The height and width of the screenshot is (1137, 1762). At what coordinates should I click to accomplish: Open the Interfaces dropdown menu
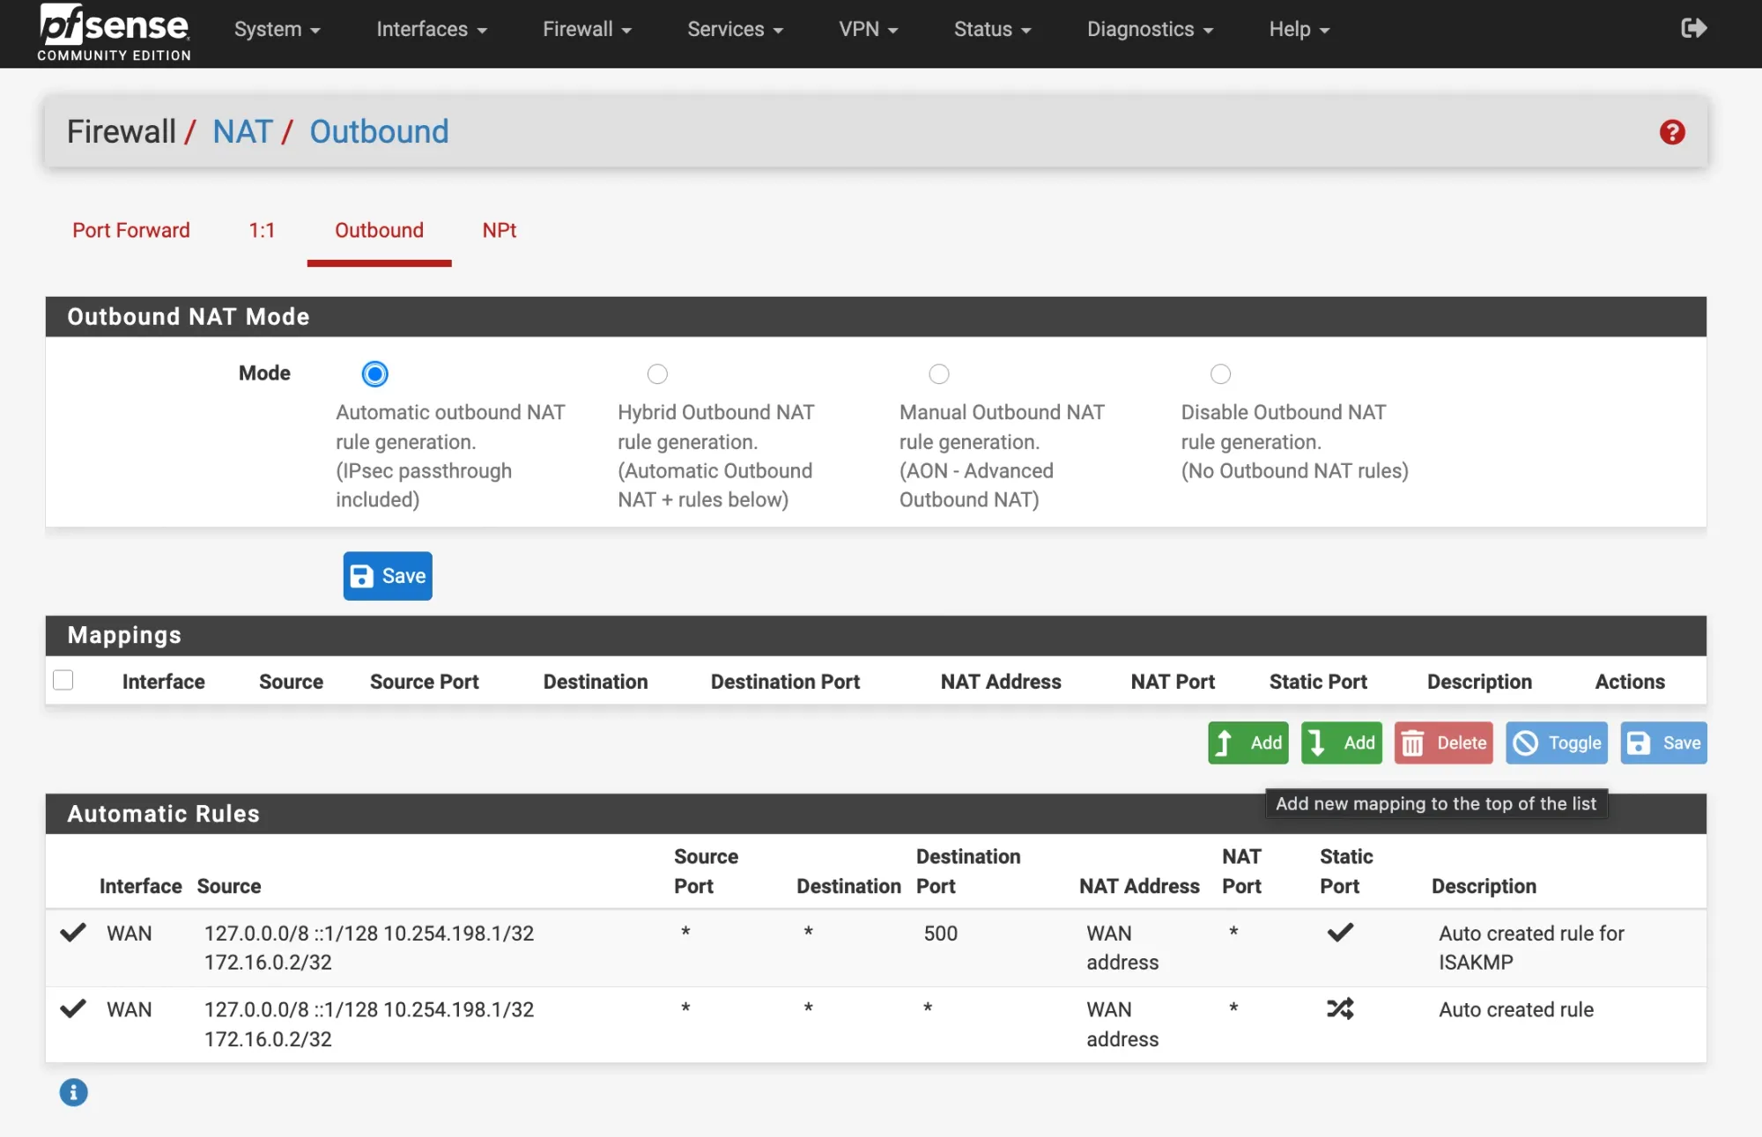click(432, 29)
